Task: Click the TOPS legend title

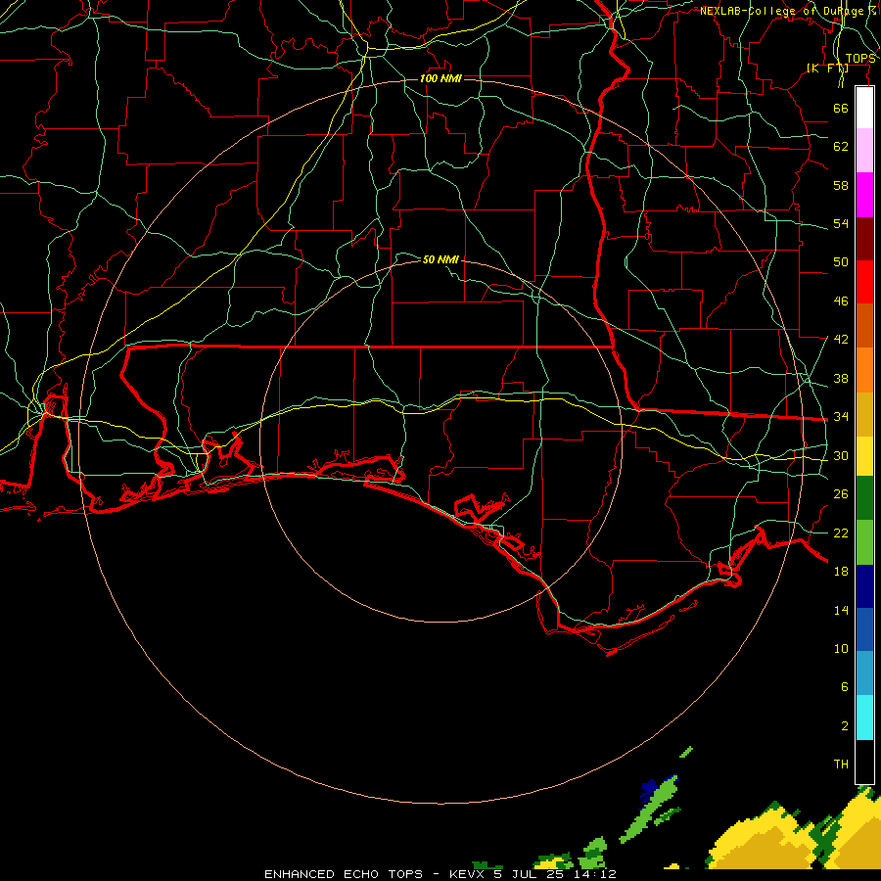Action: point(860,59)
